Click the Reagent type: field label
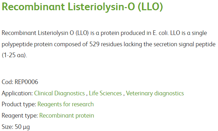The width and height of the screenshot is (218, 131). pos(20,115)
